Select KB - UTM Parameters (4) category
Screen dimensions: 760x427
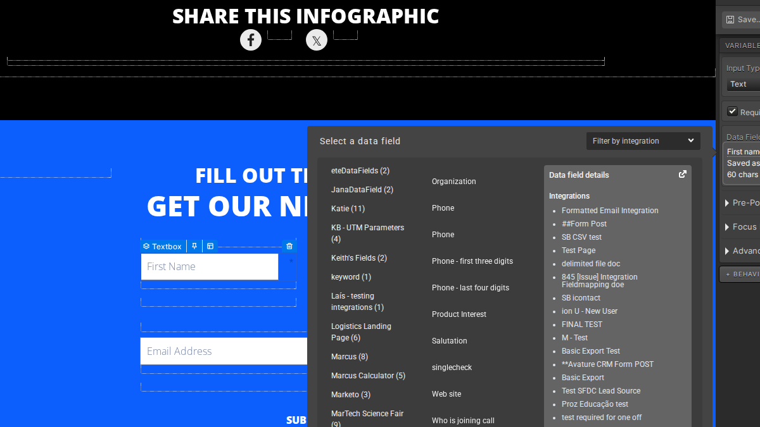pyautogui.click(x=367, y=233)
